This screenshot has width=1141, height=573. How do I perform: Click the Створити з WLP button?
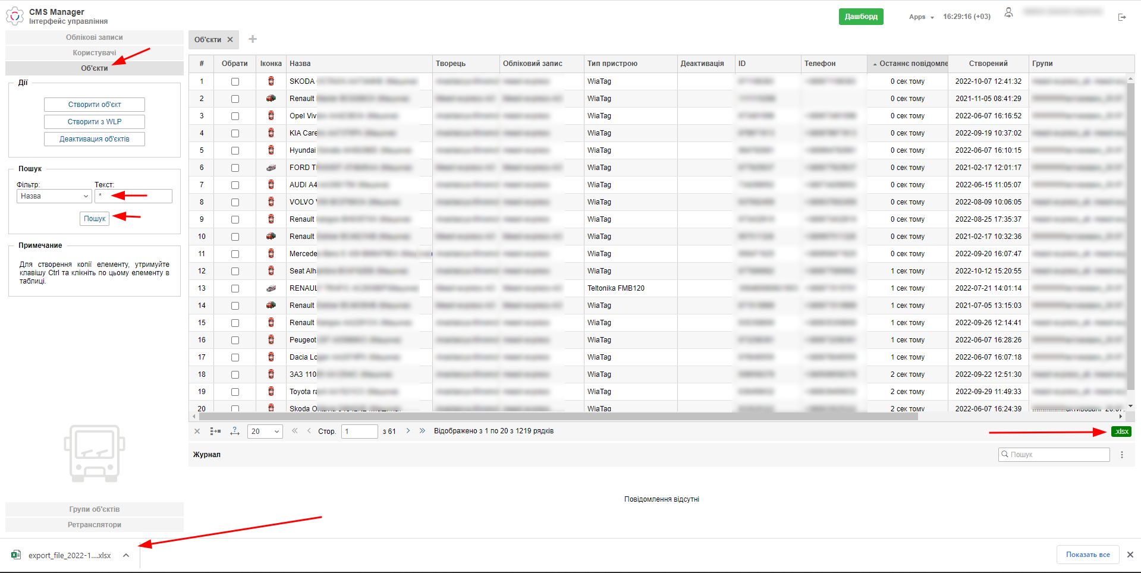coord(95,122)
